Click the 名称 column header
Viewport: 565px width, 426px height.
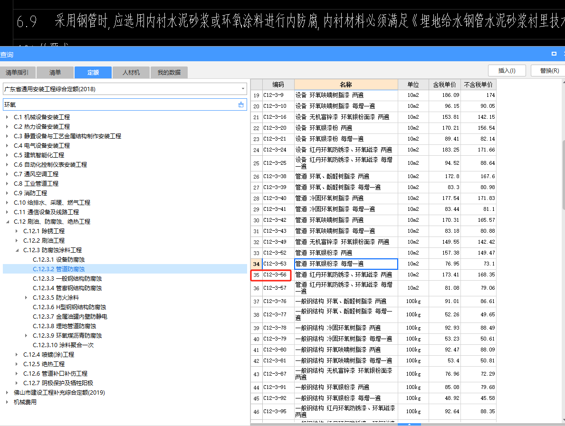point(346,85)
